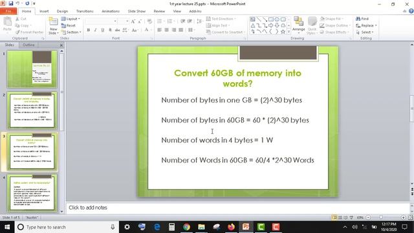The height and width of the screenshot is (233, 414).
Task: Insert a New Slide using the large icon
Action: (x=53, y=21)
